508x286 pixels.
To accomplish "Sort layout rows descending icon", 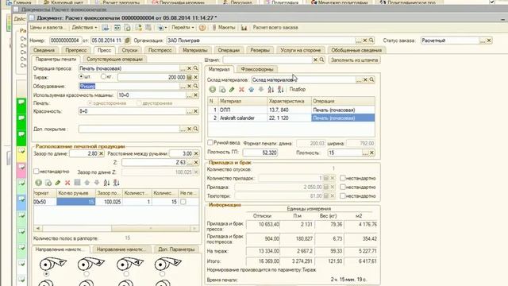I will click(117, 183).
